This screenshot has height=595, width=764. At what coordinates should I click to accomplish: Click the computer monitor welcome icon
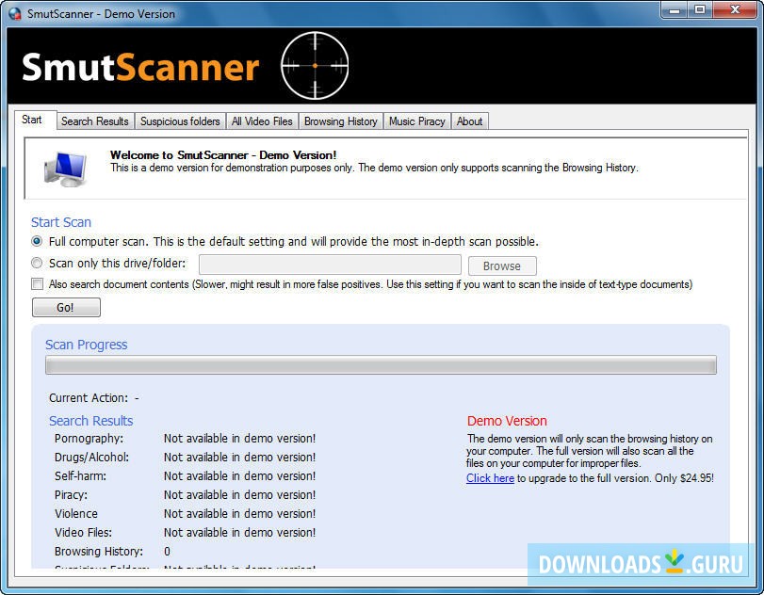[x=67, y=167]
